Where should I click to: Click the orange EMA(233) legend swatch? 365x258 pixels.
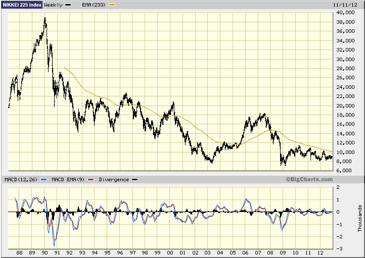112,5
